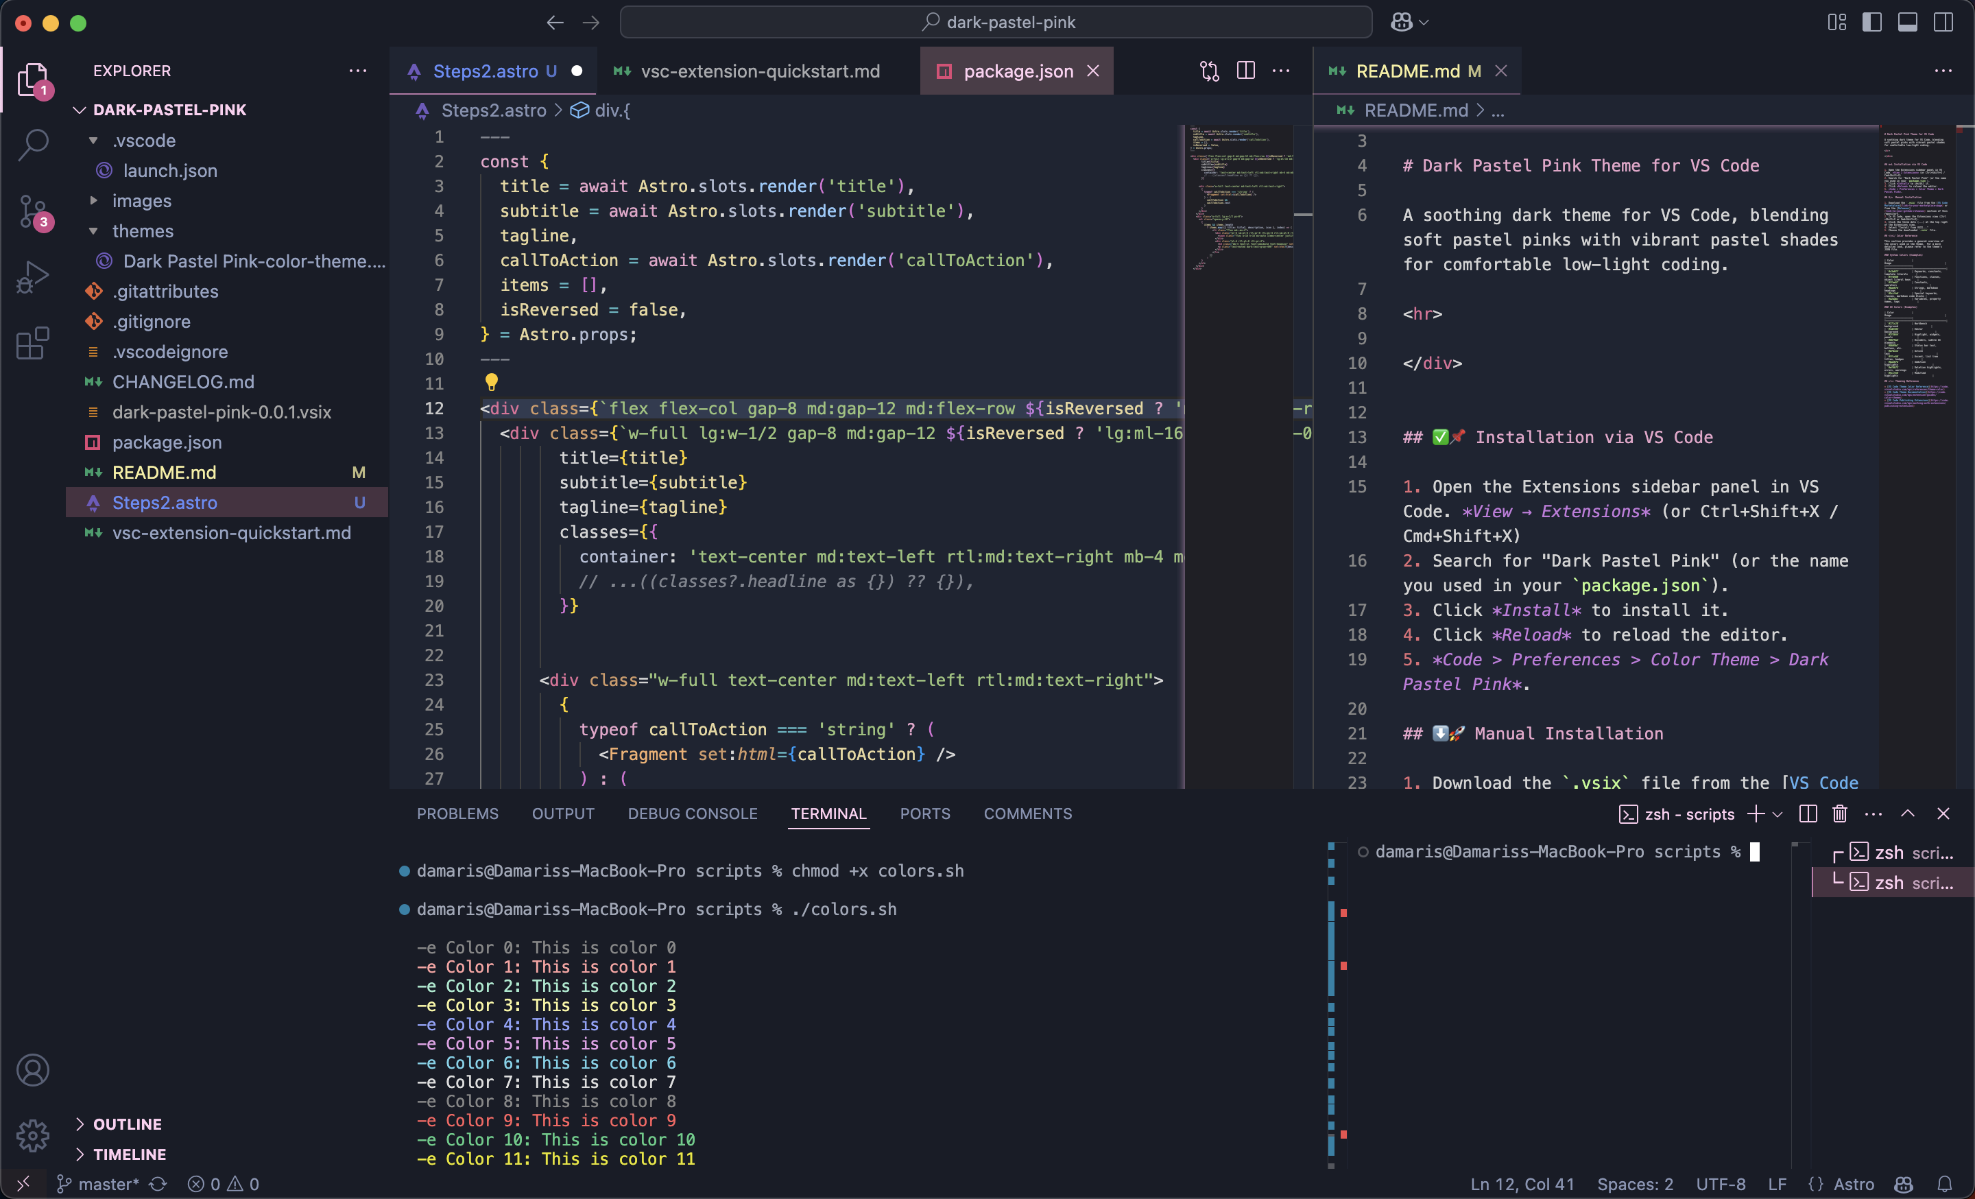
Task: Change end of line sequence LF
Action: click(x=1777, y=1184)
